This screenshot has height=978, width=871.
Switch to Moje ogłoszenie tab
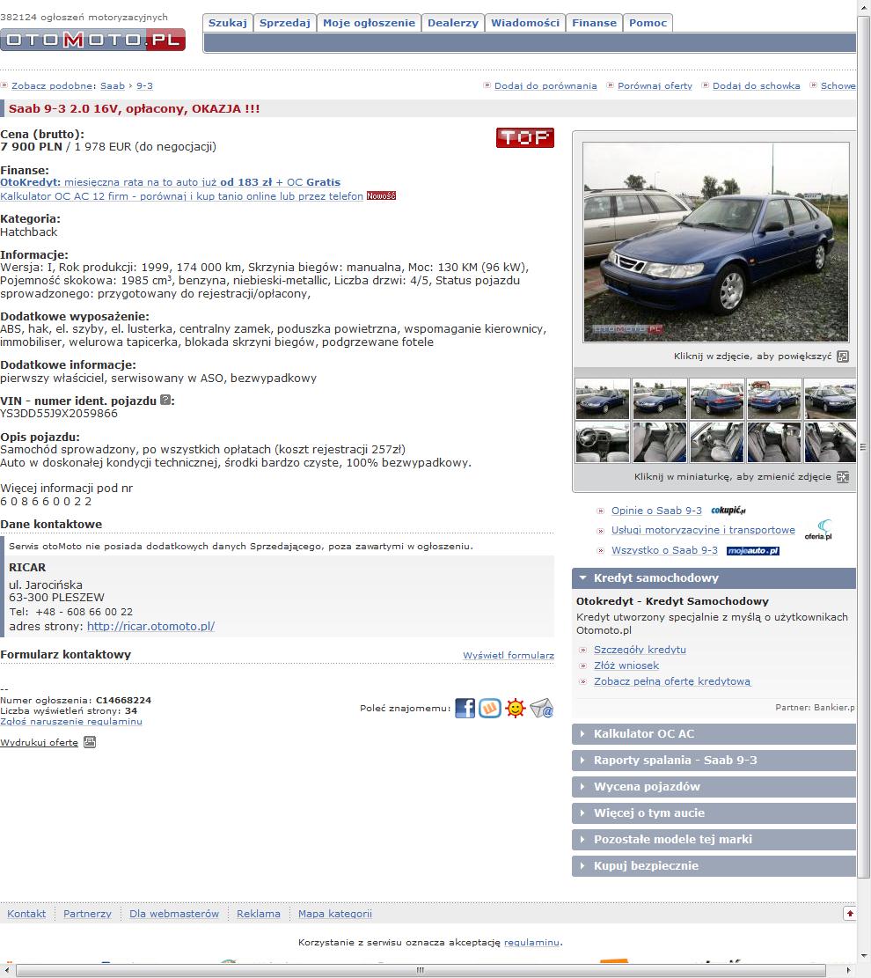pos(370,23)
